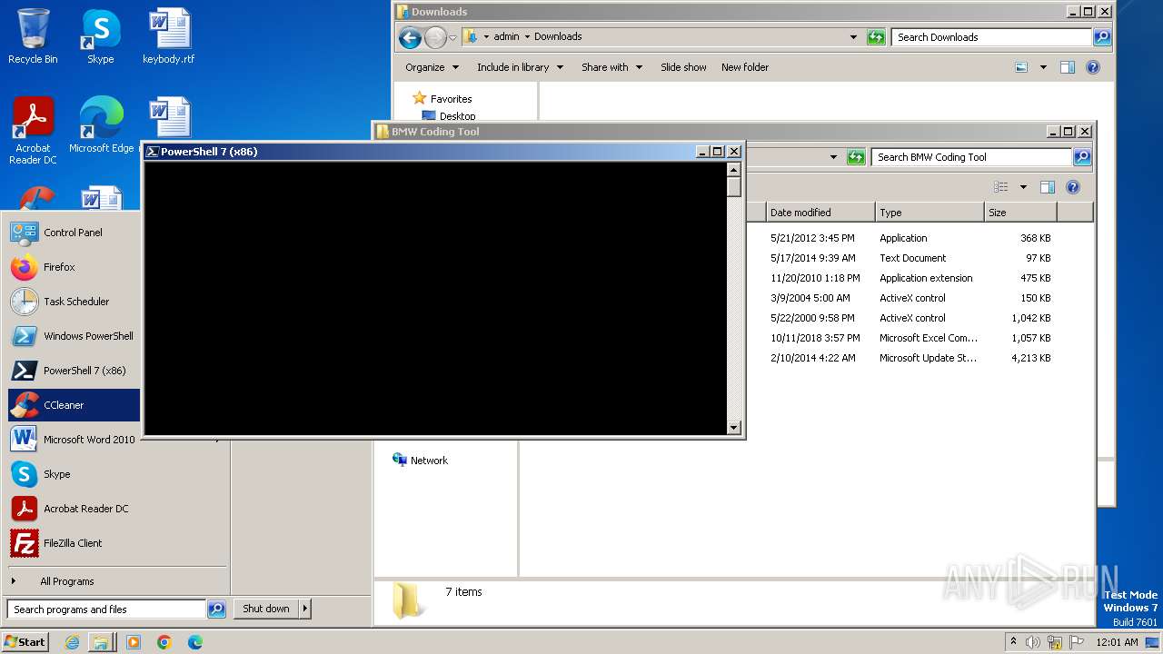Open Google Chrome from the taskbar

pos(164,642)
